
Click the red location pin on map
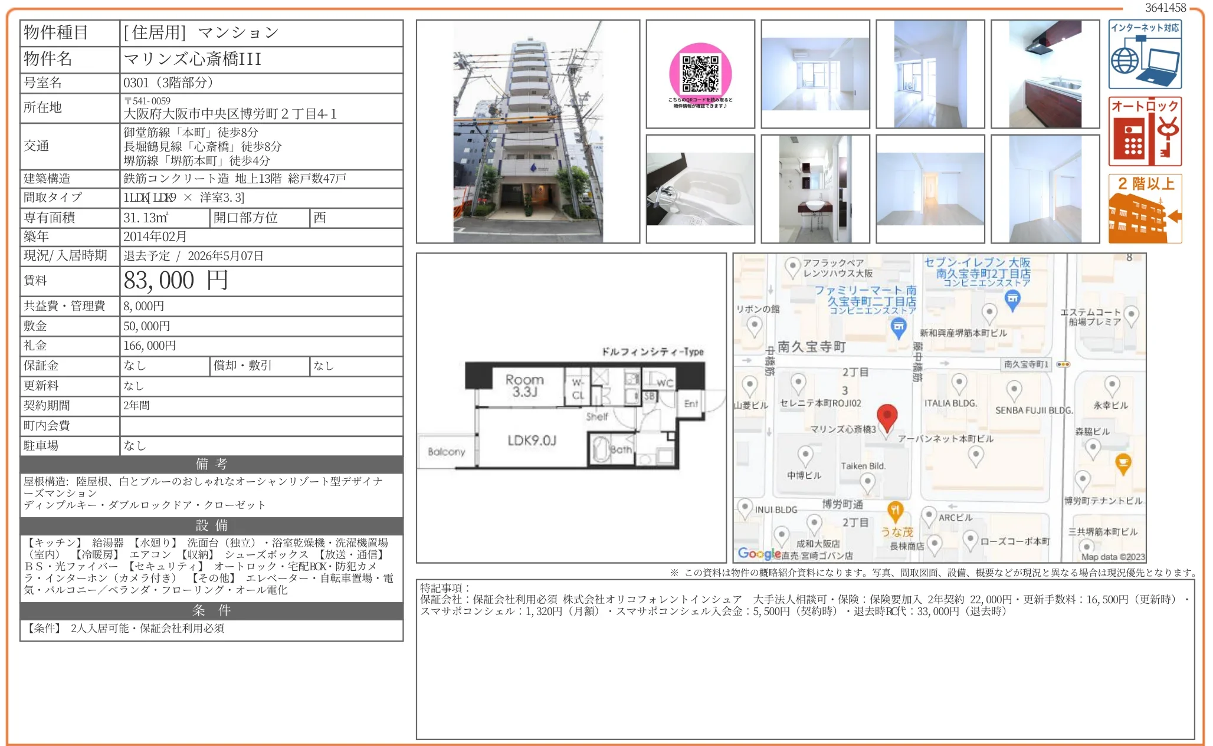pos(886,416)
